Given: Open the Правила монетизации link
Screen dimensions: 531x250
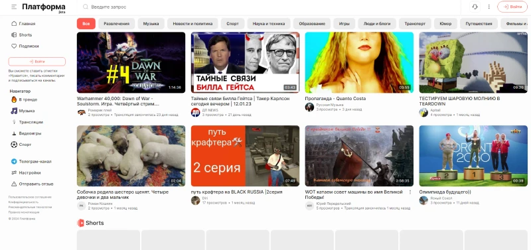Looking at the screenshot, I should tap(24, 212).
